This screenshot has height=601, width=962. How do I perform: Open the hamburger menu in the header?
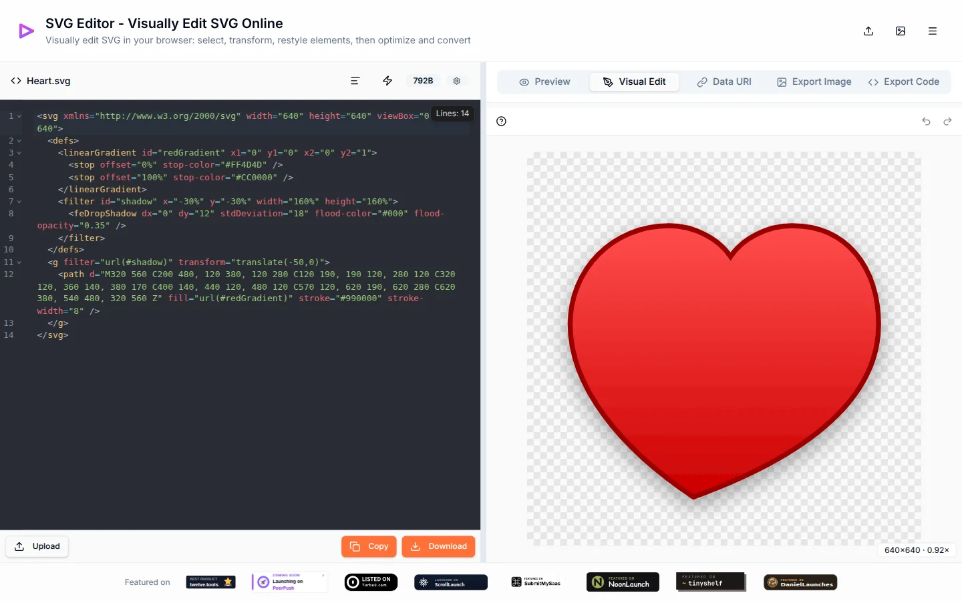(933, 31)
